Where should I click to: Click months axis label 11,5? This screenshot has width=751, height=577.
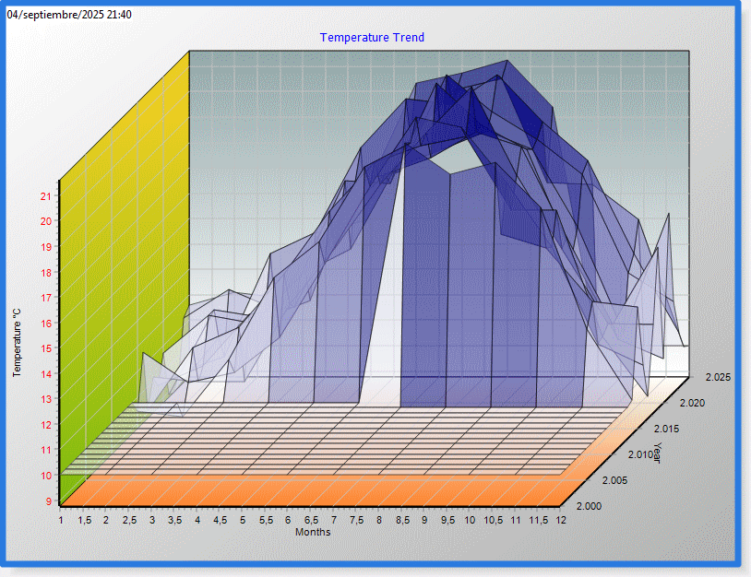tap(539, 520)
